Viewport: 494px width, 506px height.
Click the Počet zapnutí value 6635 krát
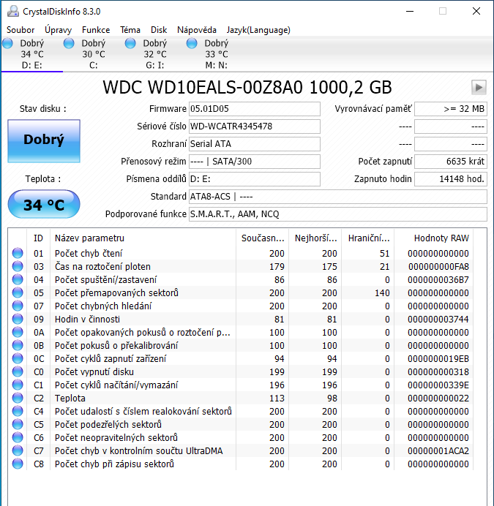451,162
